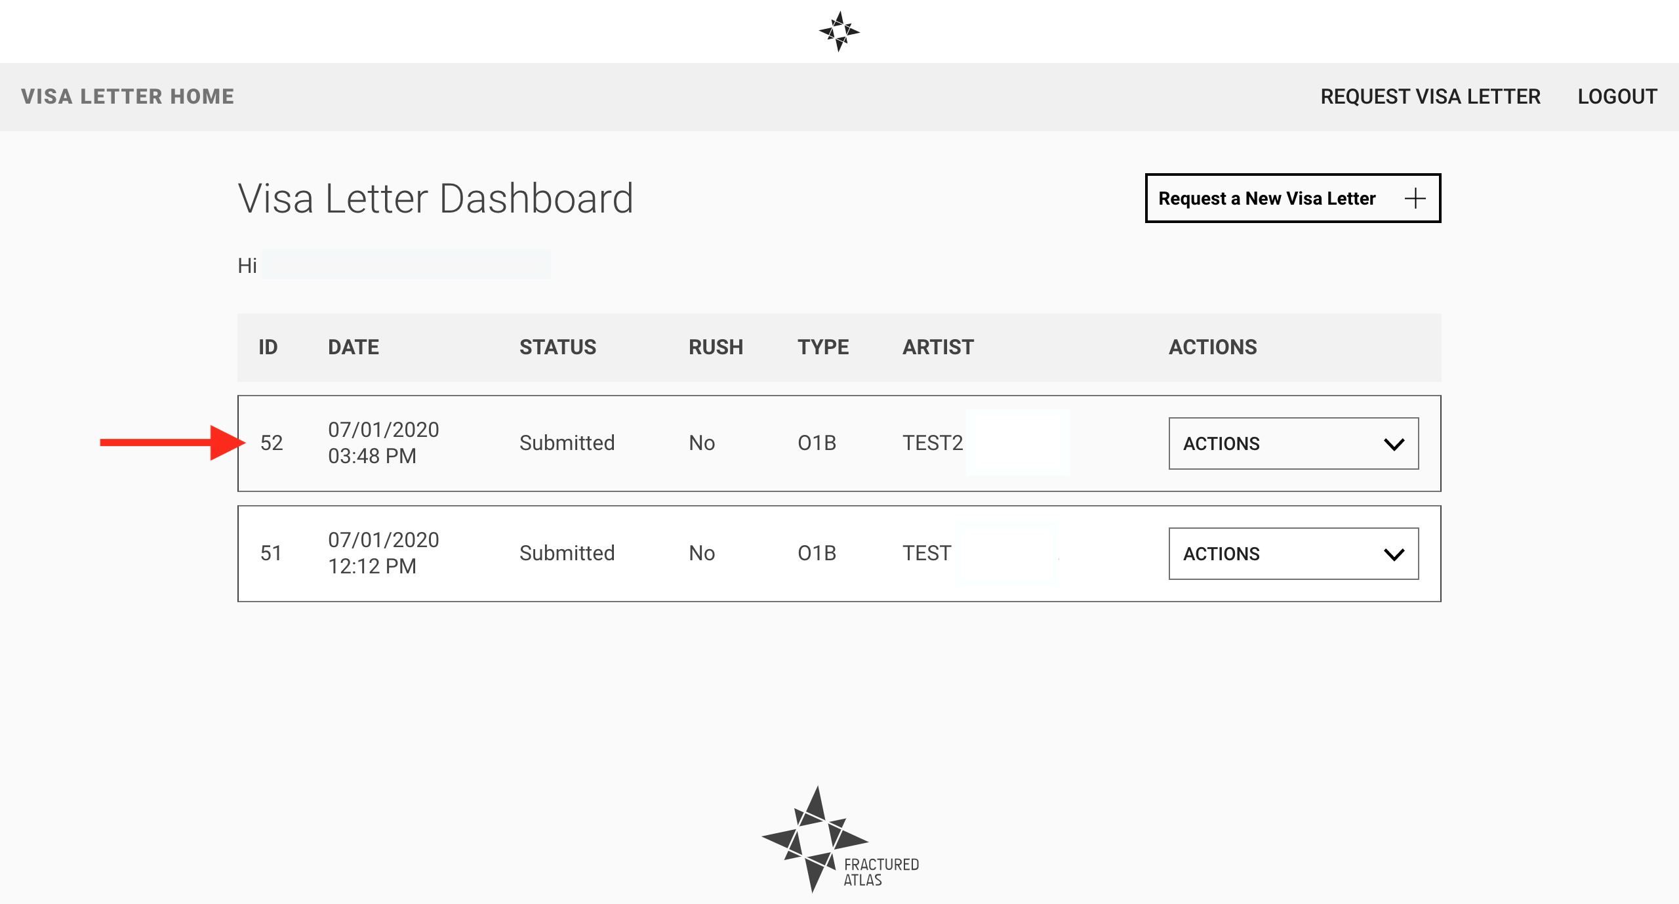
Task: Open REQUEST VISA LETTER in the navigation bar
Action: click(x=1430, y=96)
